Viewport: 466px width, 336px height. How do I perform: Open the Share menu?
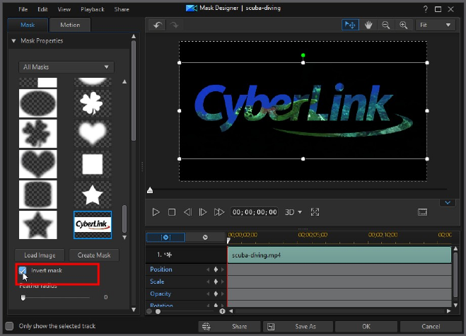[x=122, y=9]
